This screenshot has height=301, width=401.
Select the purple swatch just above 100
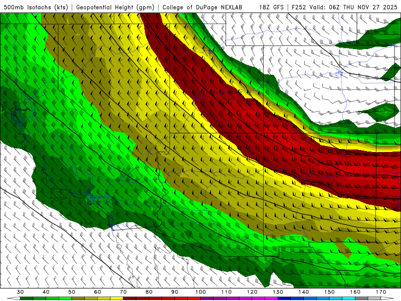click(207, 298)
